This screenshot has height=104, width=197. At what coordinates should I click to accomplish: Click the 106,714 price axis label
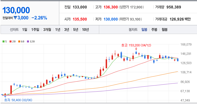click(x=186, y=72)
